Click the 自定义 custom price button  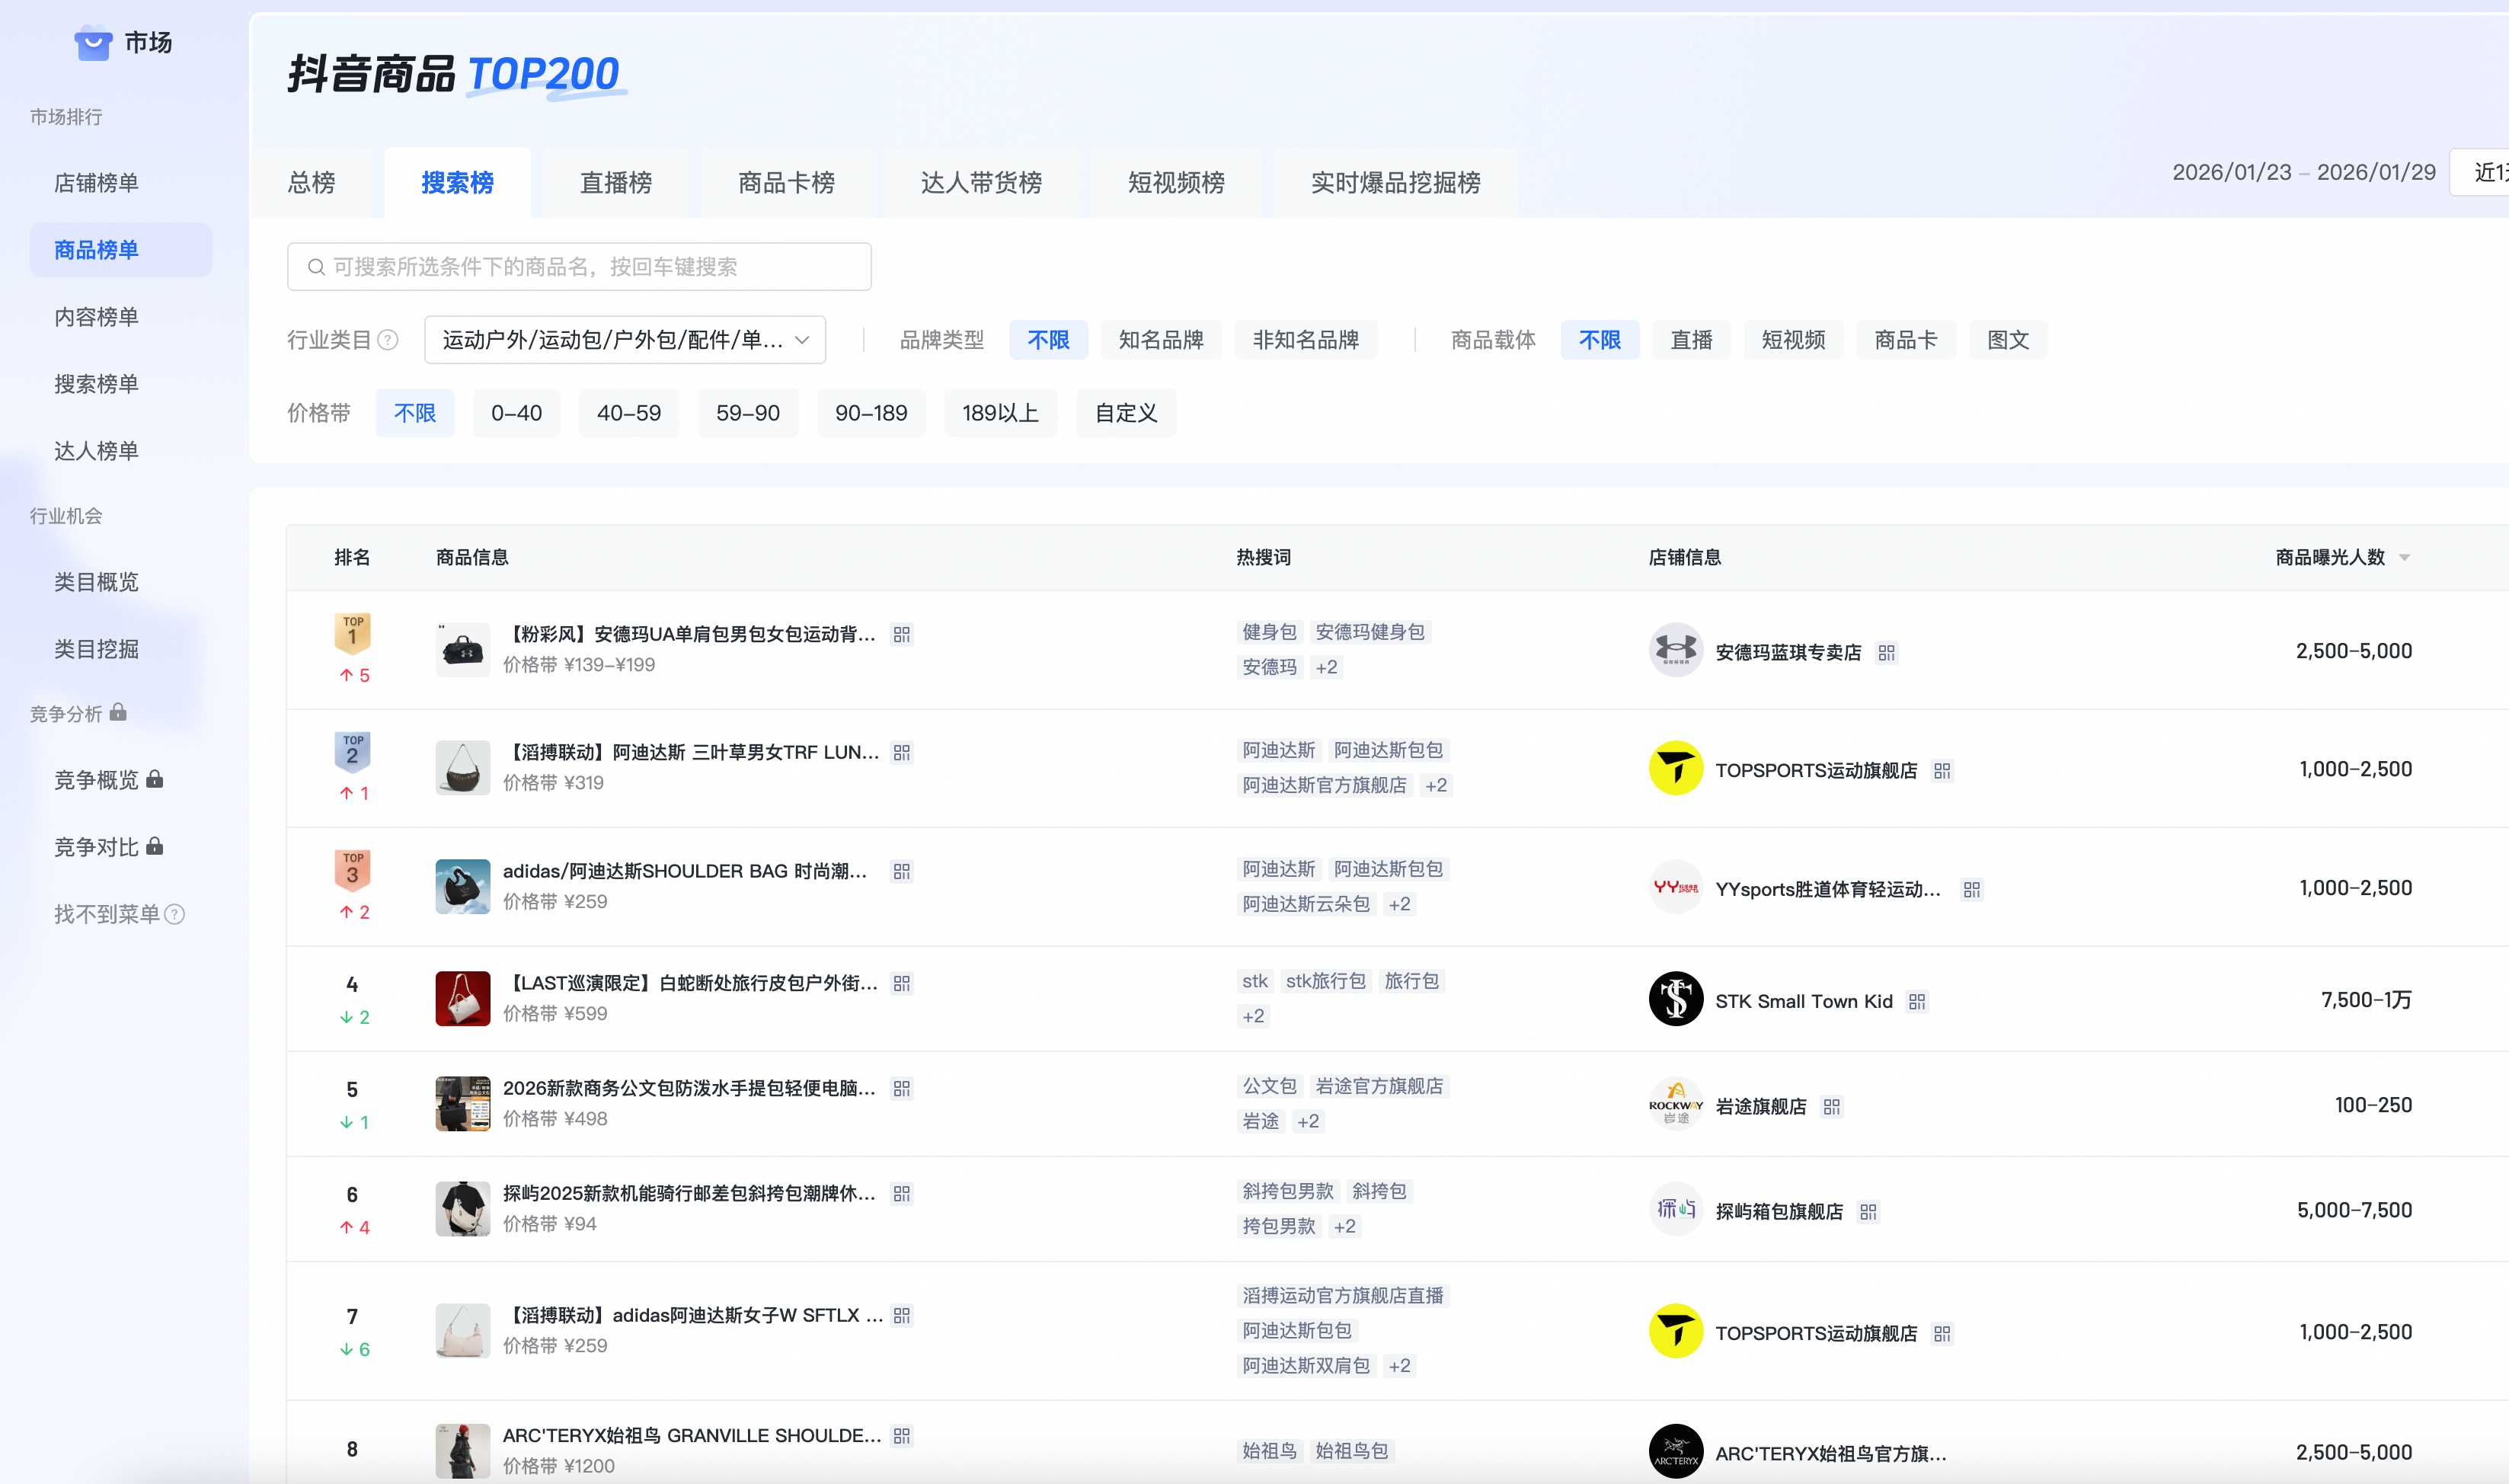coord(1126,412)
